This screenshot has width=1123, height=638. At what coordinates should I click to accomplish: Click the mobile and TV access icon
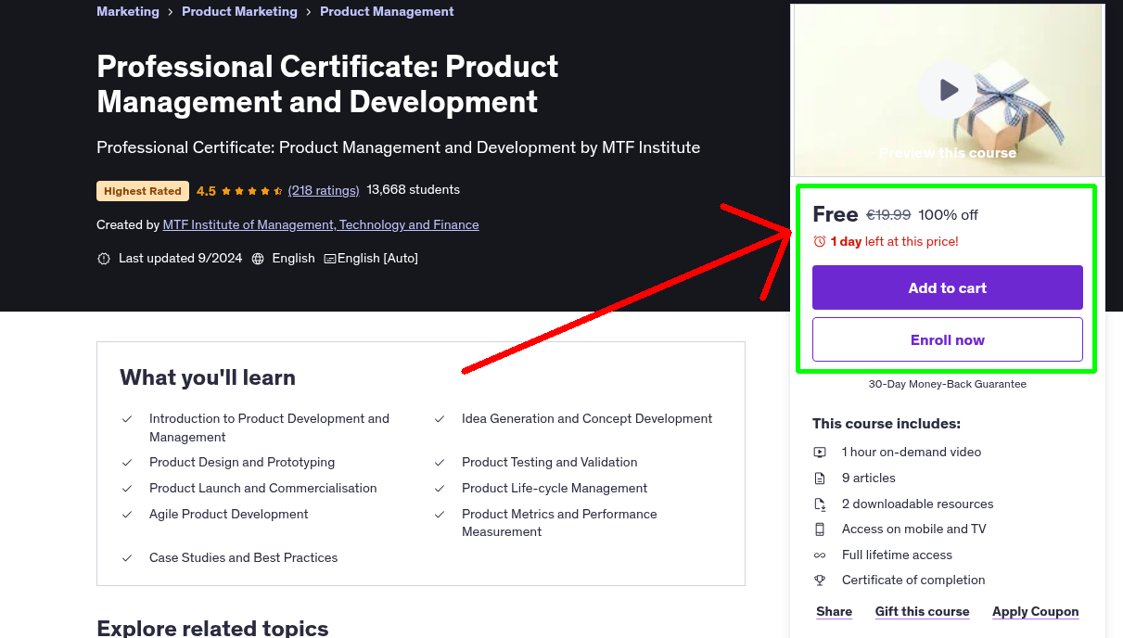click(x=820, y=530)
